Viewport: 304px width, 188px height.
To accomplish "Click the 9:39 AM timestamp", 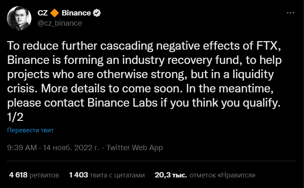I will pos(22,147).
